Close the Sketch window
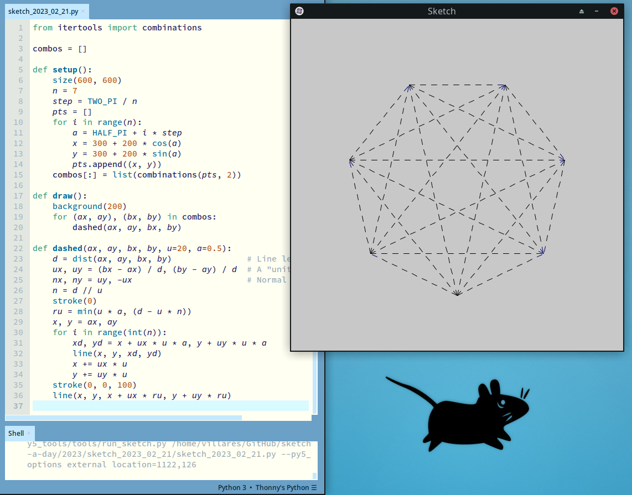This screenshot has height=495, width=632. coord(614,11)
